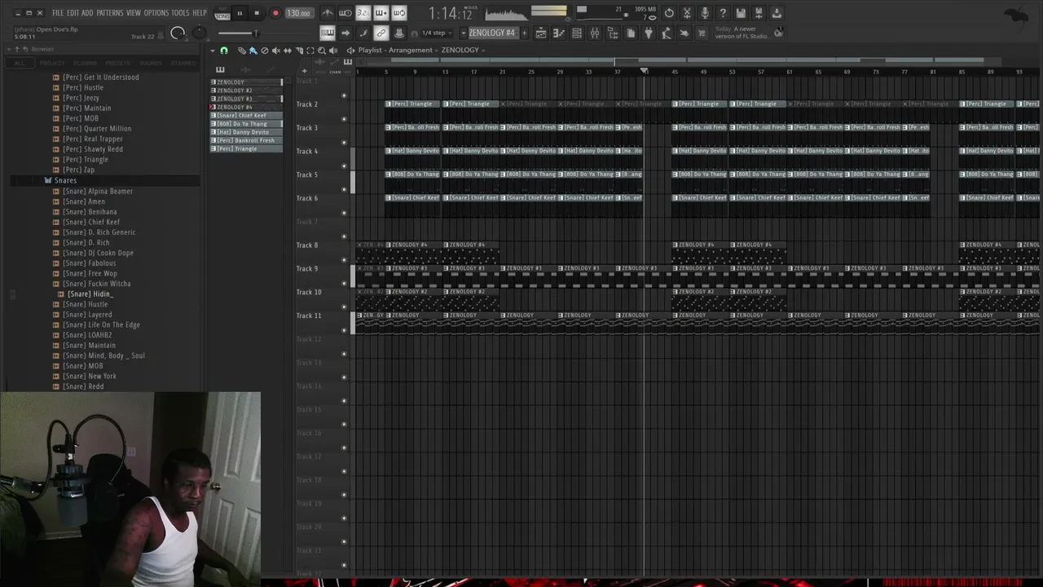Save project with the floppy disk icon
This screenshot has height=587, width=1043.
[741, 13]
